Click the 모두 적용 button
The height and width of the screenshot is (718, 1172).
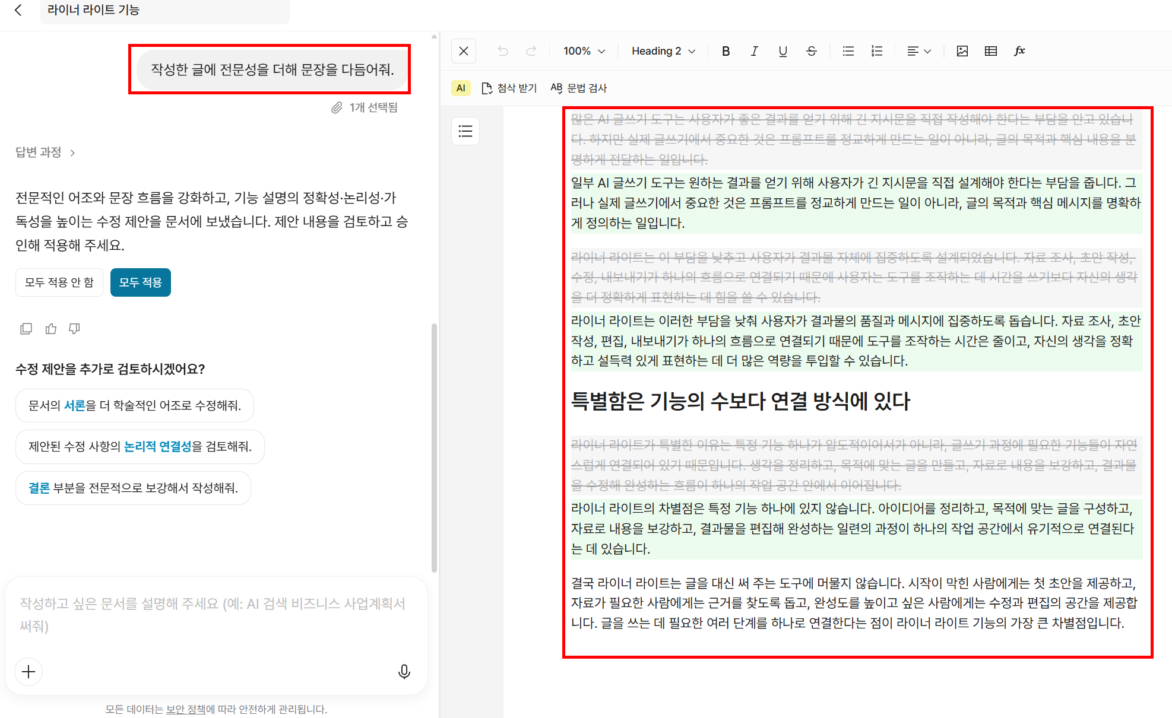(141, 282)
